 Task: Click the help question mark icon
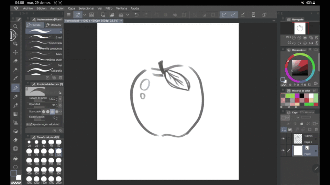tap(264, 15)
